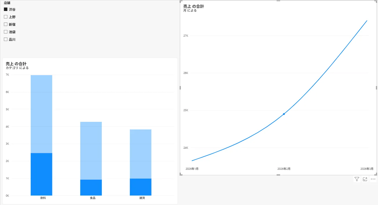Click the 27K label on the line chart axis

tap(186, 36)
